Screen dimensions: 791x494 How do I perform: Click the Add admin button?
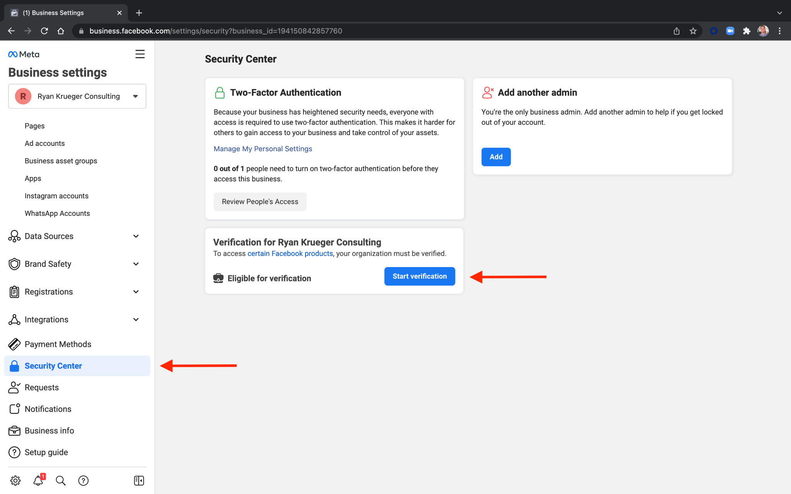pyautogui.click(x=496, y=157)
